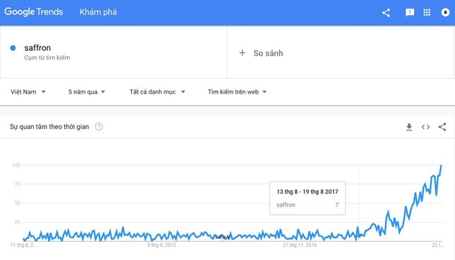455x260 pixels.
Task: Open the feedback icon in header
Action: [410, 13]
